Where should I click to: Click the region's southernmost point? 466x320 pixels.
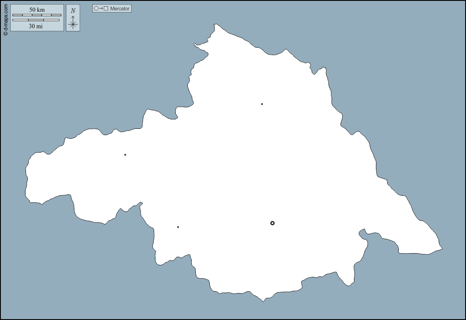tap(263, 301)
